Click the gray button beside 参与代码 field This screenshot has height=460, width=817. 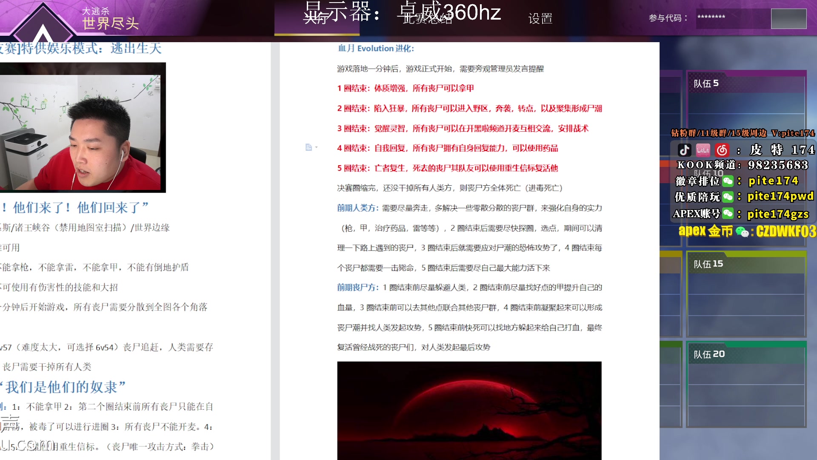788,19
